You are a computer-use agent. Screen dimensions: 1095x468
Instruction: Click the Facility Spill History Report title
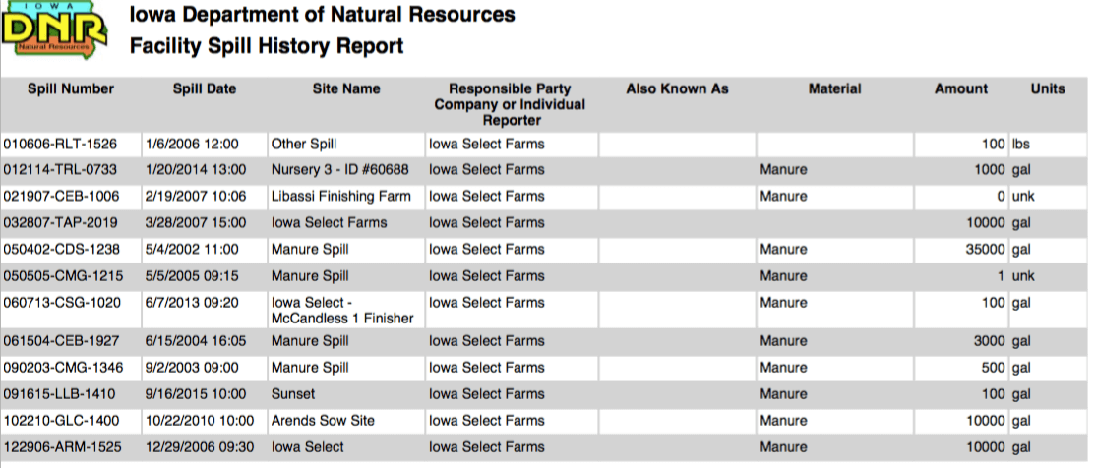pos(267,46)
